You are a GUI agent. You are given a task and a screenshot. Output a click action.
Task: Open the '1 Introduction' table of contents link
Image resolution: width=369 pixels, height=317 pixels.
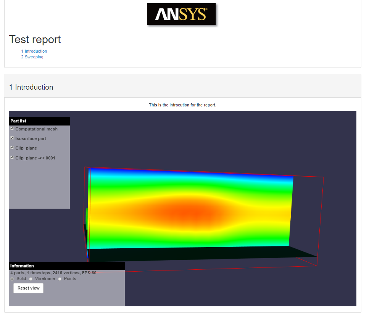point(34,51)
